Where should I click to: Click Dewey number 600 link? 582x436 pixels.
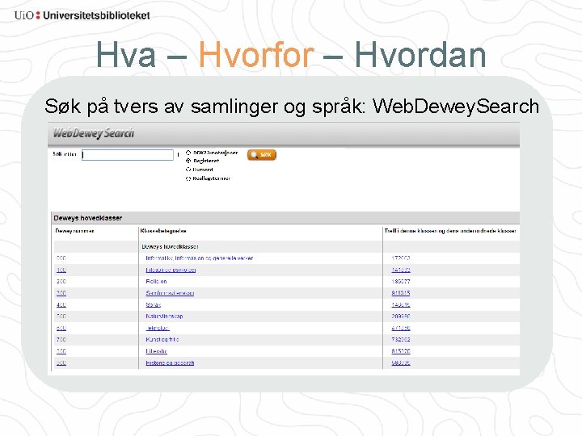[61, 328]
